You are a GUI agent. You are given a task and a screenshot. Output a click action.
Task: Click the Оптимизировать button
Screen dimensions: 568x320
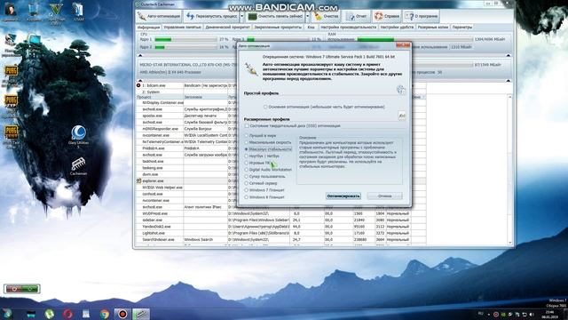(x=343, y=196)
